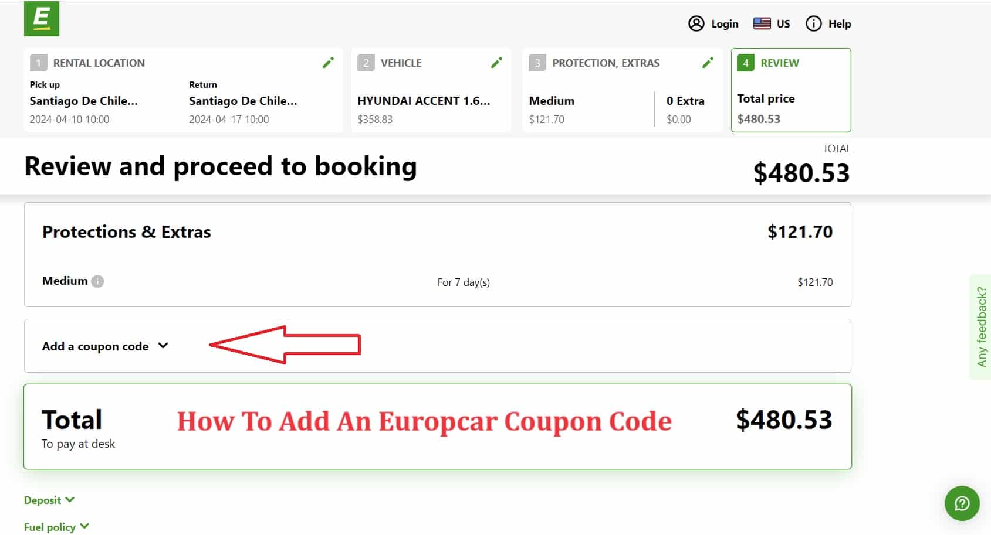Edit the Vehicle selection via pencil icon
Viewport: 991px width, 535px height.
coord(496,62)
